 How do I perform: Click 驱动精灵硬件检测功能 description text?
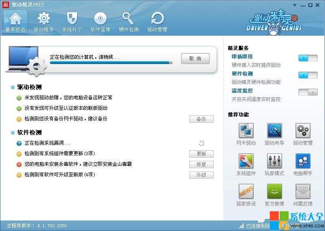256,82
